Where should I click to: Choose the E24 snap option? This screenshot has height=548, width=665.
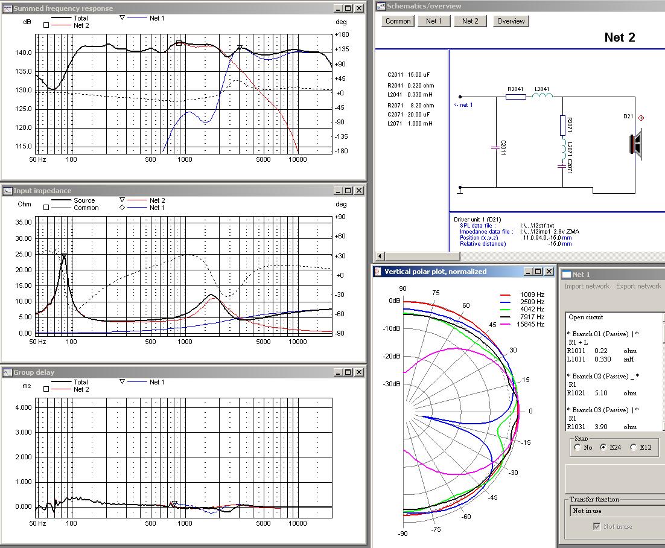pyautogui.click(x=603, y=447)
